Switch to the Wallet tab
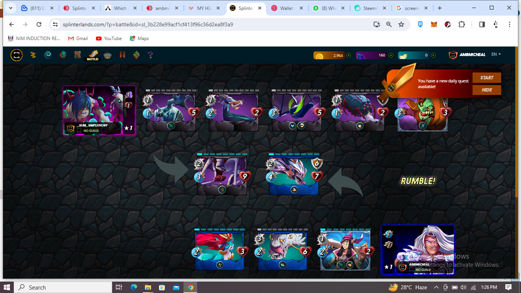Screen dimensions: 521x293 (x=287, y=8)
